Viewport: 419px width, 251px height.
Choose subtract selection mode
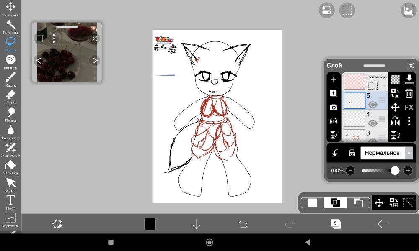tap(358, 203)
